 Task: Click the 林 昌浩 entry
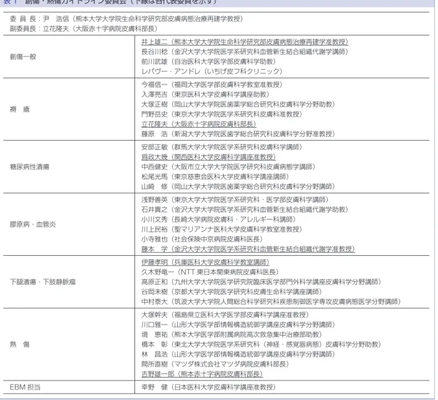239,354
